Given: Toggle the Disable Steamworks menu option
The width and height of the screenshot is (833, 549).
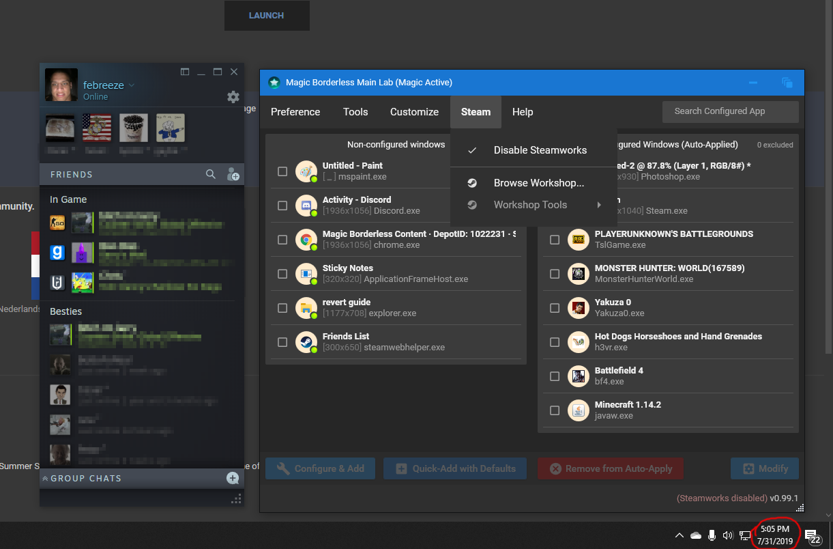Looking at the screenshot, I should click(x=534, y=150).
